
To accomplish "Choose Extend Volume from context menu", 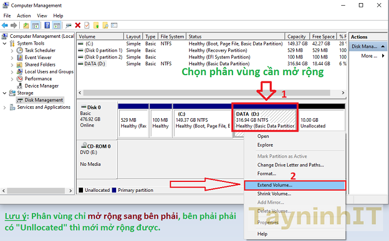I will click(x=274, y=185).
